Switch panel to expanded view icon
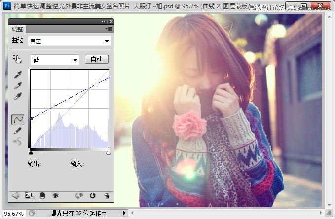The width and height of the screenshot is (335, 219). click(29, 196)
